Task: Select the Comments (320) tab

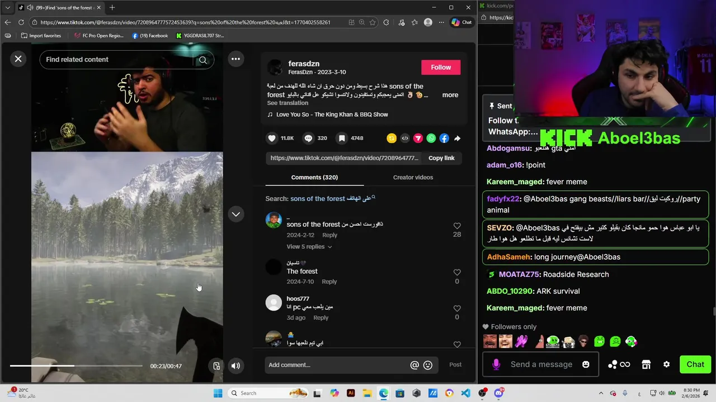Action: pos(314,177)
